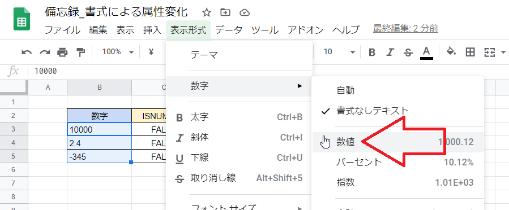Select row 7 header
This screenshot has width=509, height=210.
click(x=14, y=183)
